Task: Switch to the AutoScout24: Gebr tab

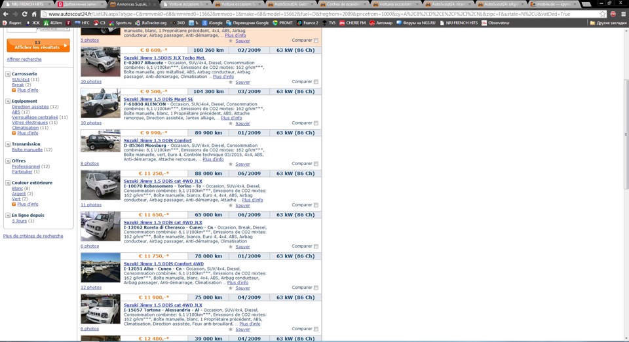Action: point(291,4)
